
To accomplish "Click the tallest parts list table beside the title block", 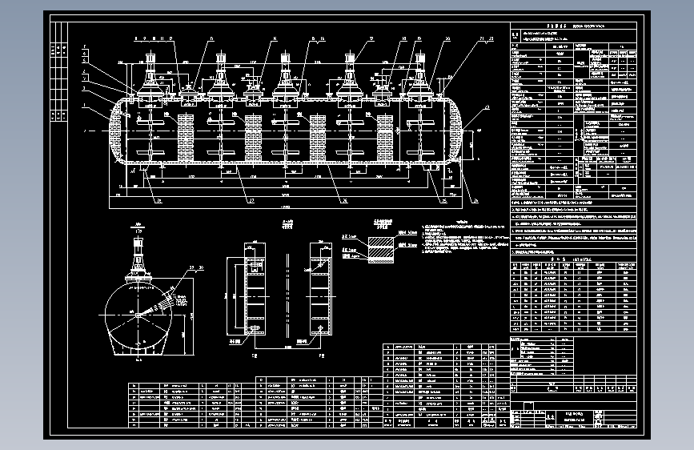I will pyautogui.click(x=446, y=385).
